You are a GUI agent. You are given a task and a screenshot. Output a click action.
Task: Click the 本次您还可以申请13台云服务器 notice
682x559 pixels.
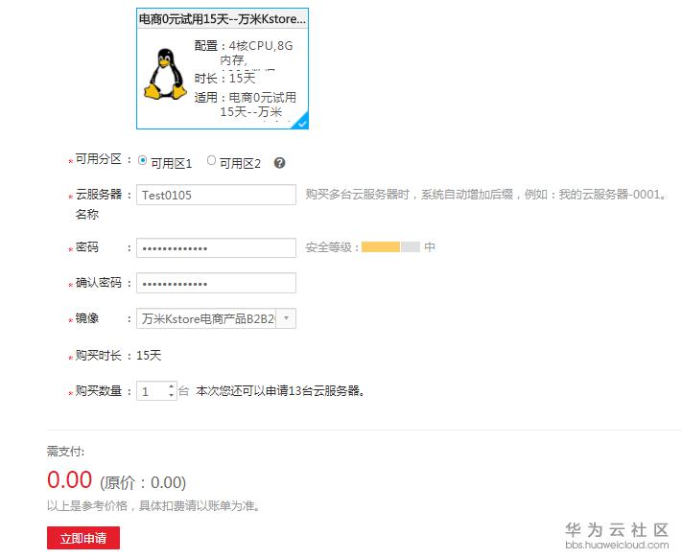280,391
